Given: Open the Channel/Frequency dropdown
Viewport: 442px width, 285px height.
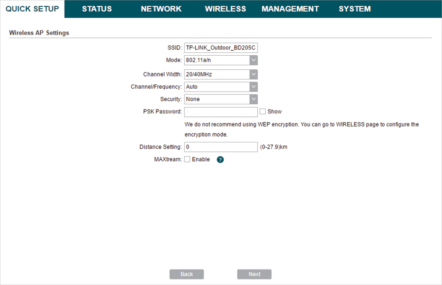Looking at the screenshot, I should [x=221, y=87].
